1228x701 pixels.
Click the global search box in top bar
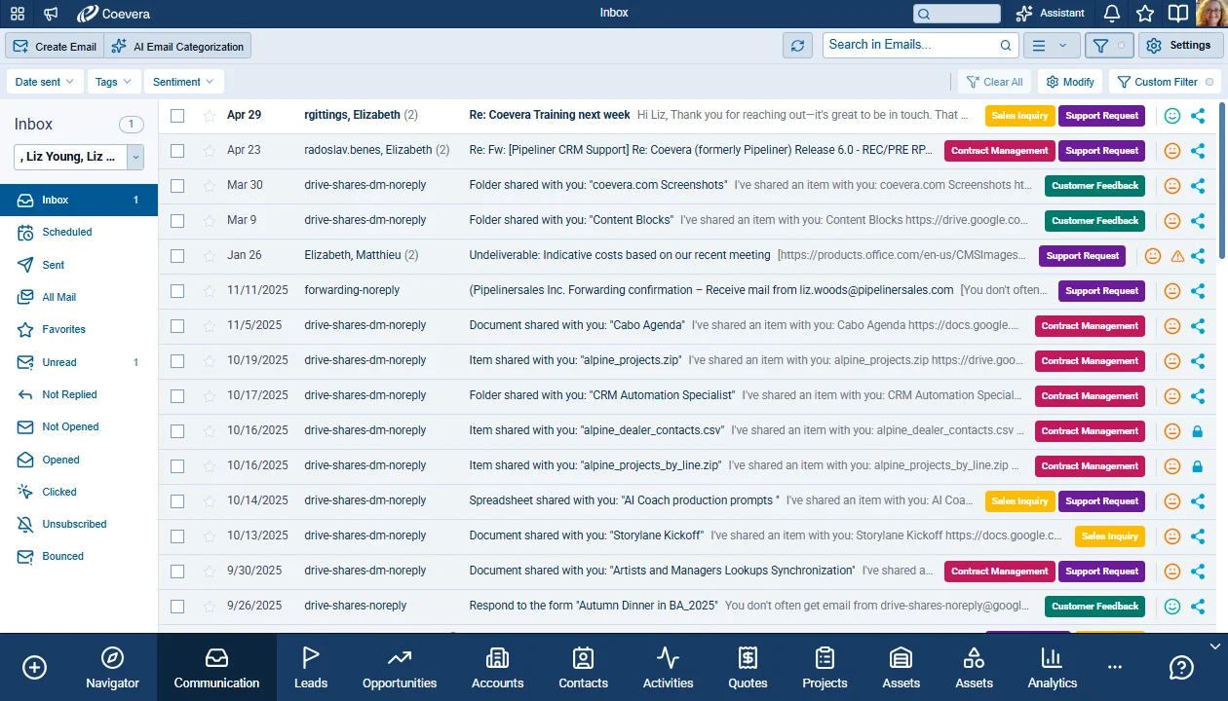click(957, 14)
